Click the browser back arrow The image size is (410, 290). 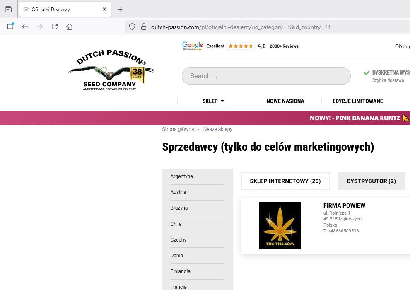pos(25,27)
